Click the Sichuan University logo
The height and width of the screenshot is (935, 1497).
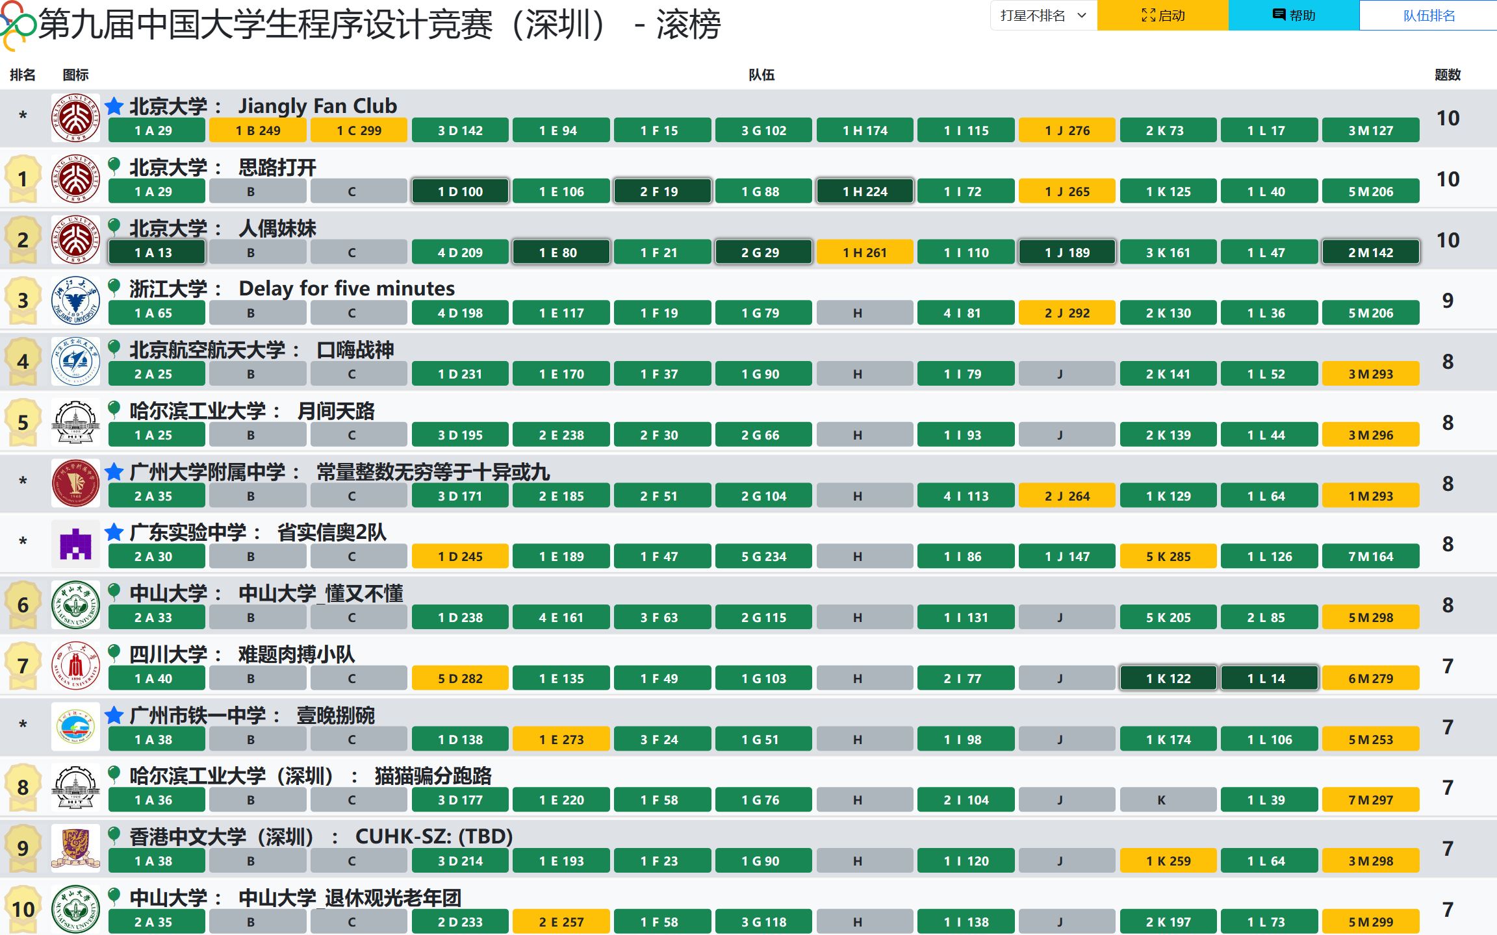click(75, 666)
